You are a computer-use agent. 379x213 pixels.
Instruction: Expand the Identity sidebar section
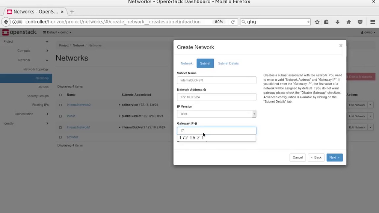(x=26, y=123)
